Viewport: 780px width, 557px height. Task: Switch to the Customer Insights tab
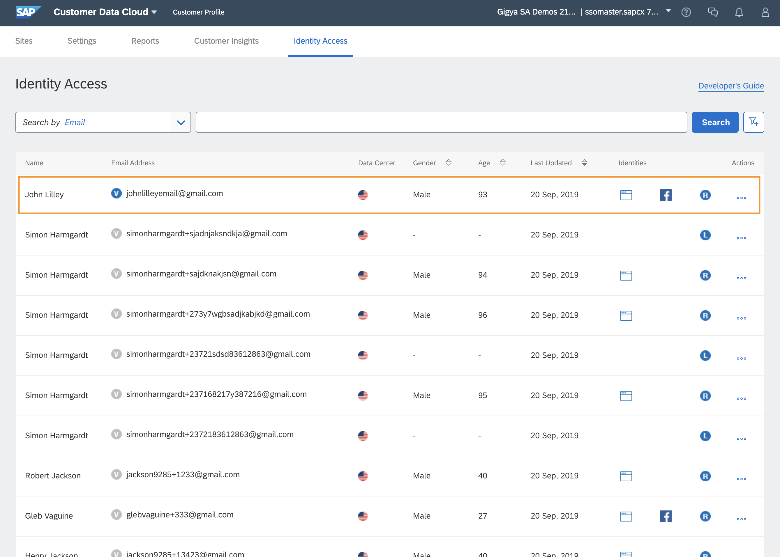coord(226,41)
